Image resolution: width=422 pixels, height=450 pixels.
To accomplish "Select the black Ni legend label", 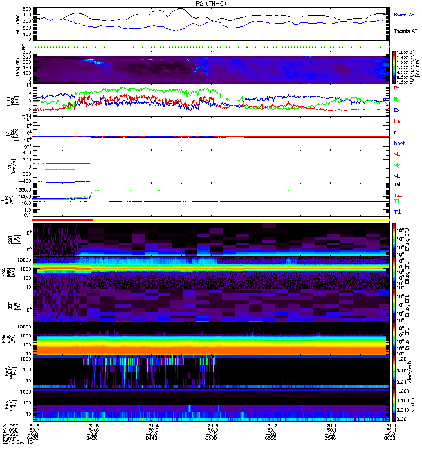I will point(396,132).
